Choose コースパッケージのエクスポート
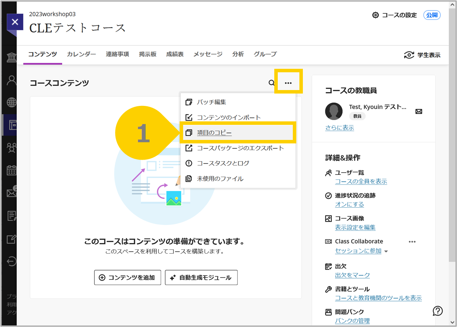 click(238, 148)
